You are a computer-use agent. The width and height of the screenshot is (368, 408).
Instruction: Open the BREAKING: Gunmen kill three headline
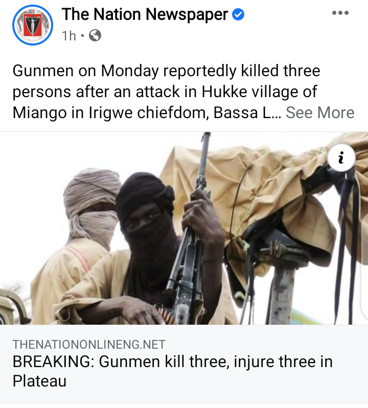tap(172, 371)
